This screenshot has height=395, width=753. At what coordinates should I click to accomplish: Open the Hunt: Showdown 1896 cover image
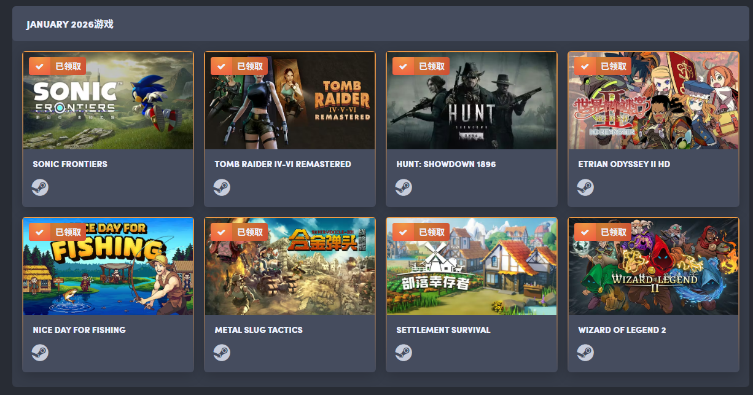coord(472,101)
